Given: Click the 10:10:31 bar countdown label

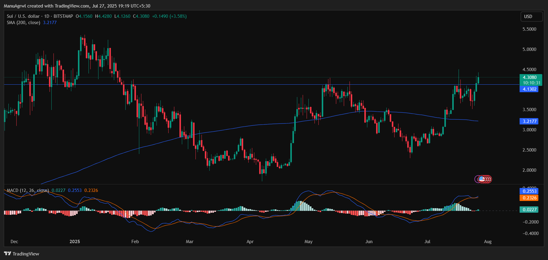Looking at the screenshot, I should click(532, 83).
